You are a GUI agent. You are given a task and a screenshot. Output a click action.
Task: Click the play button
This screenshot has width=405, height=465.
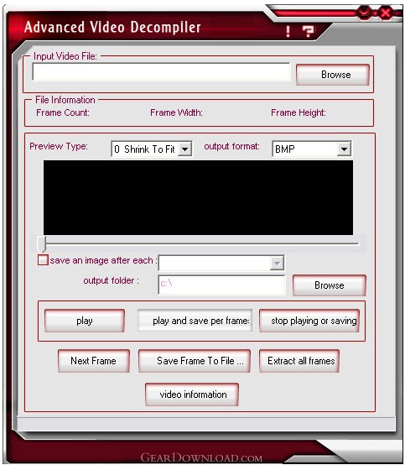[x=85, y=321]
